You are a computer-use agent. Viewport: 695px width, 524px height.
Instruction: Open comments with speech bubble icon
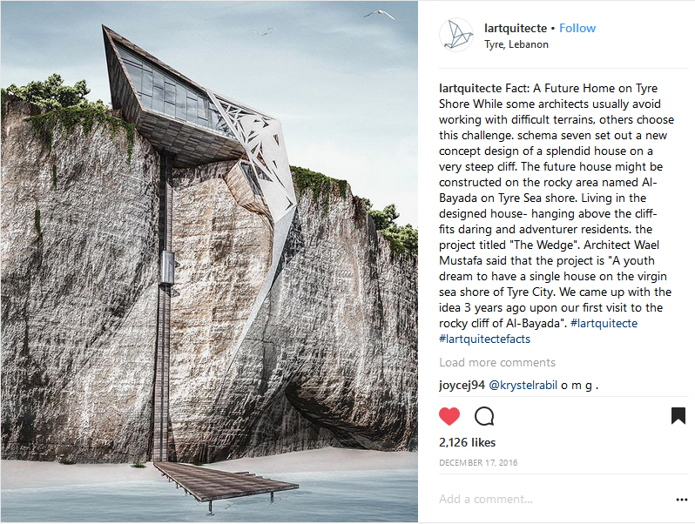click(484, 416)
